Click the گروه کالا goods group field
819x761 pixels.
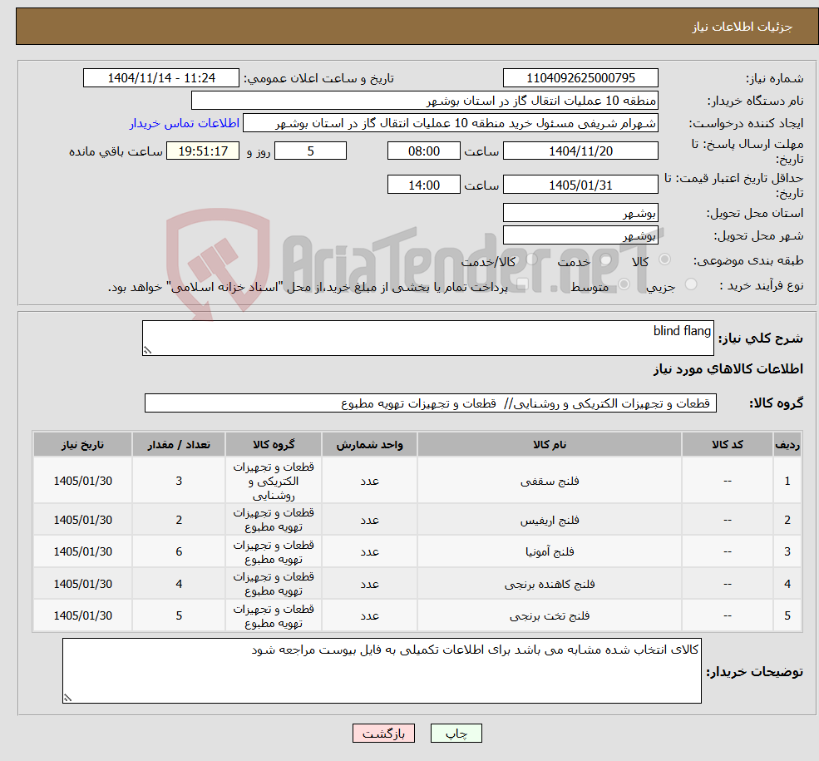tap(431, 403)
